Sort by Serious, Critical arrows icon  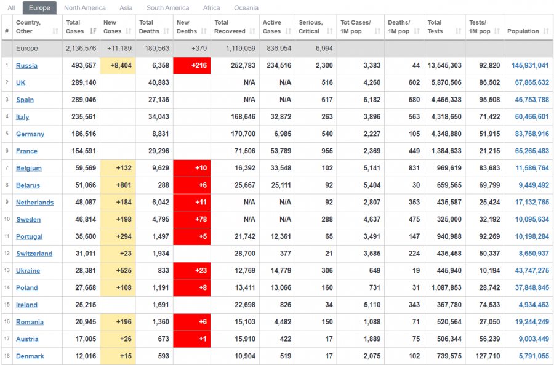329,31
